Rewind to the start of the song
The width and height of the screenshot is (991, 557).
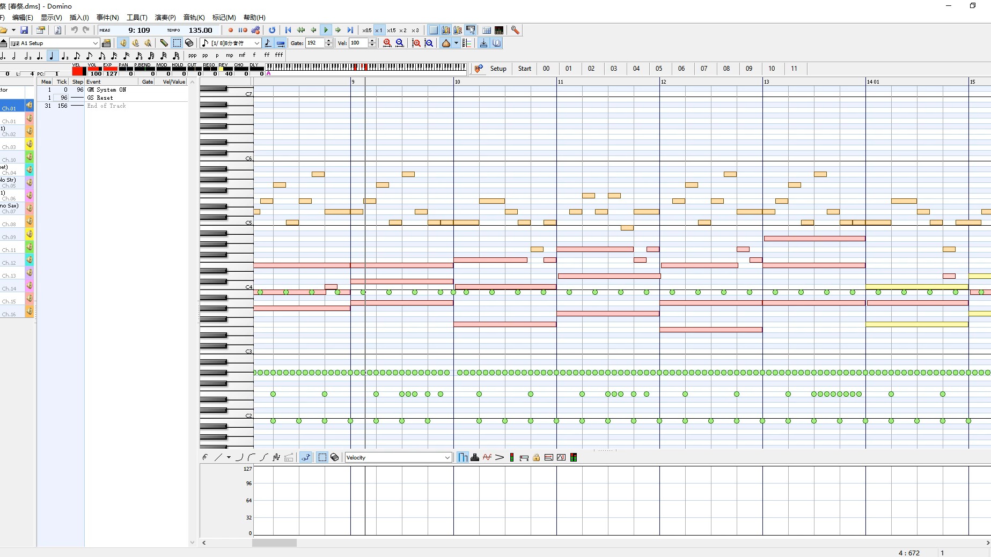tap(288, 31)
